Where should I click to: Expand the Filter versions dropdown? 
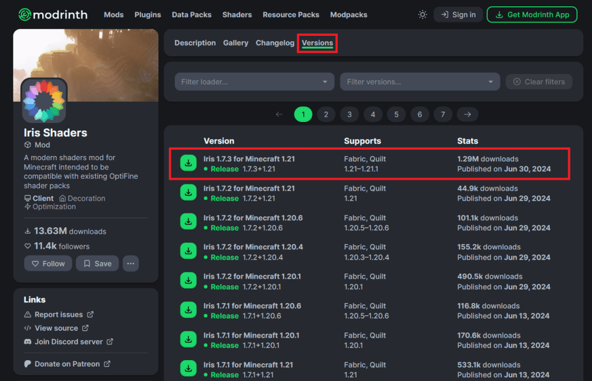(420, 82)
